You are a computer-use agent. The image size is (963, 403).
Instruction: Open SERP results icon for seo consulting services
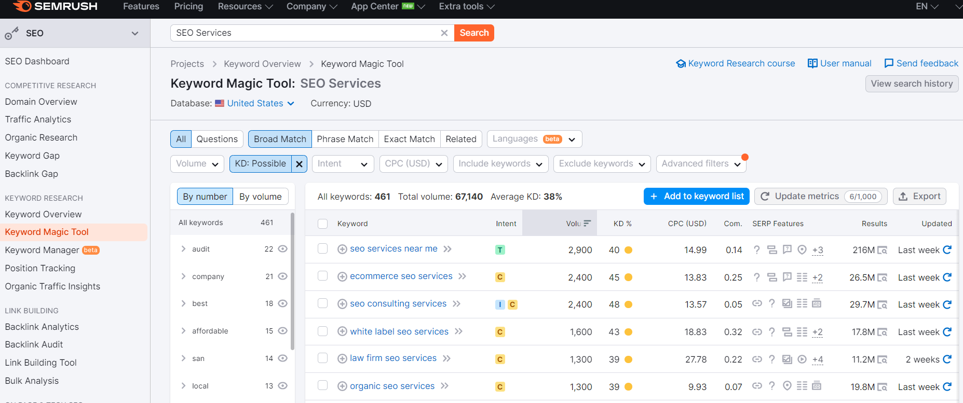pos(882,305)
